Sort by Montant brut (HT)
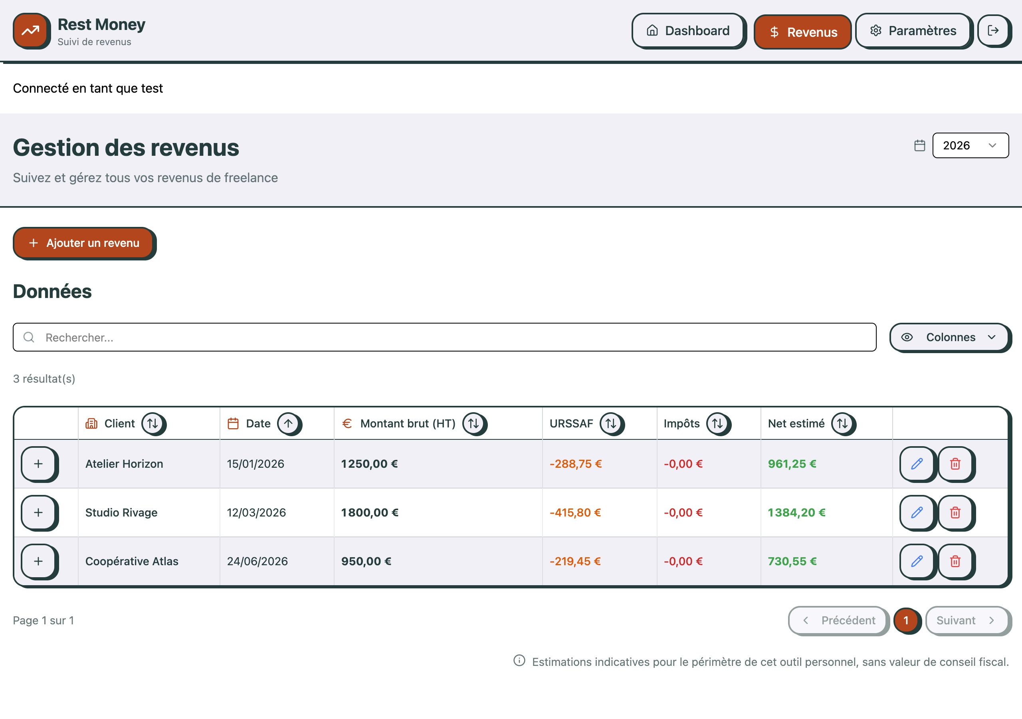 (x=473, y=423)
